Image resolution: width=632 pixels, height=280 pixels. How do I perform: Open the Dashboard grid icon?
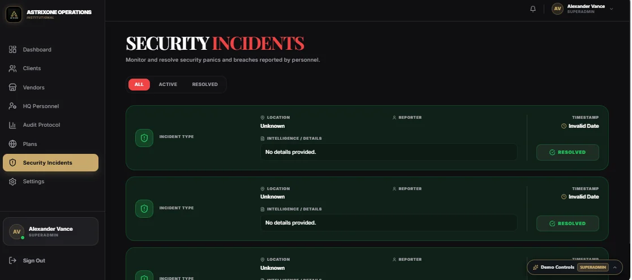[x=12, y=50]
